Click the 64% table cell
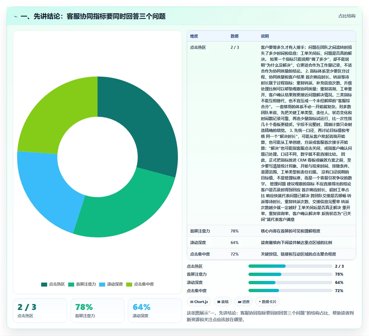The image size is (369, 336). pos(235,243)
